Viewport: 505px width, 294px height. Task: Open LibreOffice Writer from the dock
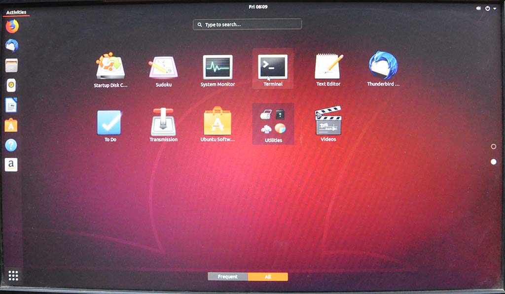pos(11,105)
